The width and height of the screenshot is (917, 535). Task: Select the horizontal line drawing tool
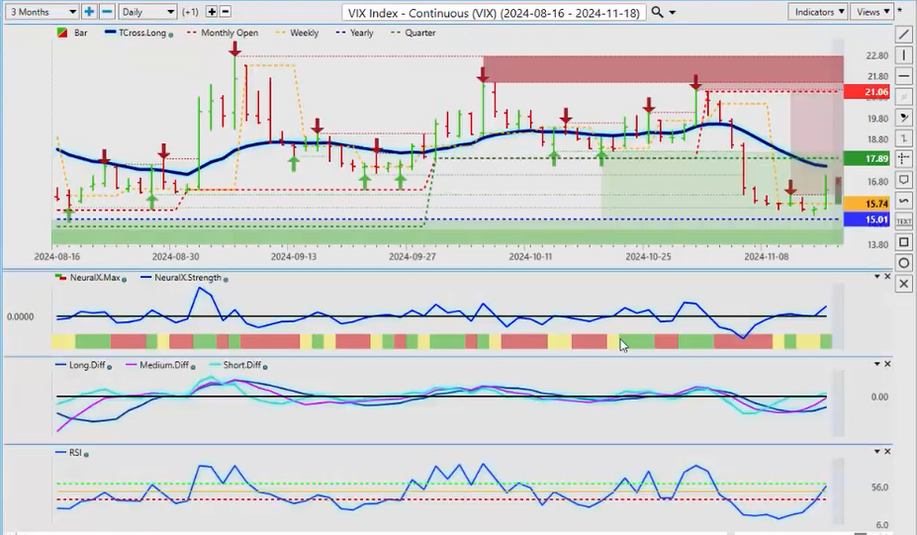point(904,76)
